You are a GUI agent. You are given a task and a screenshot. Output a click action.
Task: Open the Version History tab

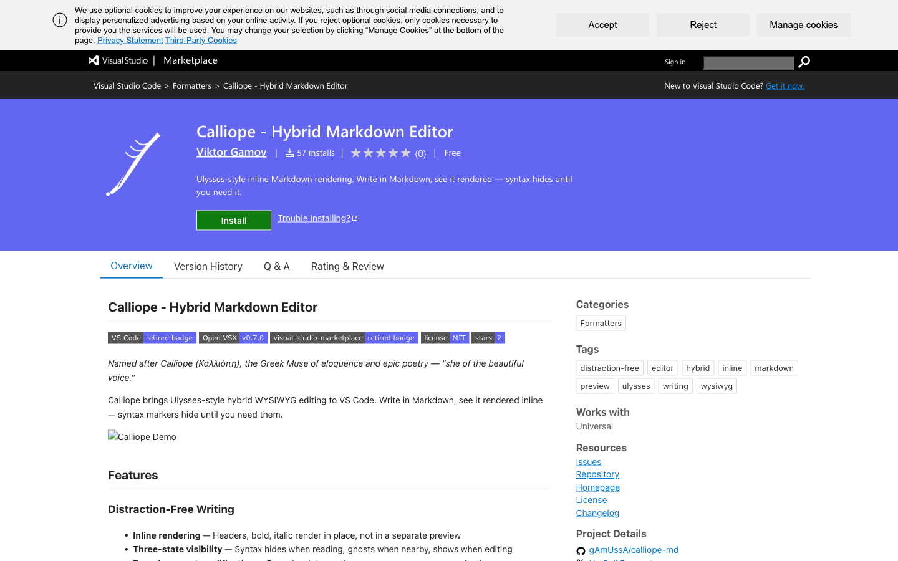[x=208, y=266]
